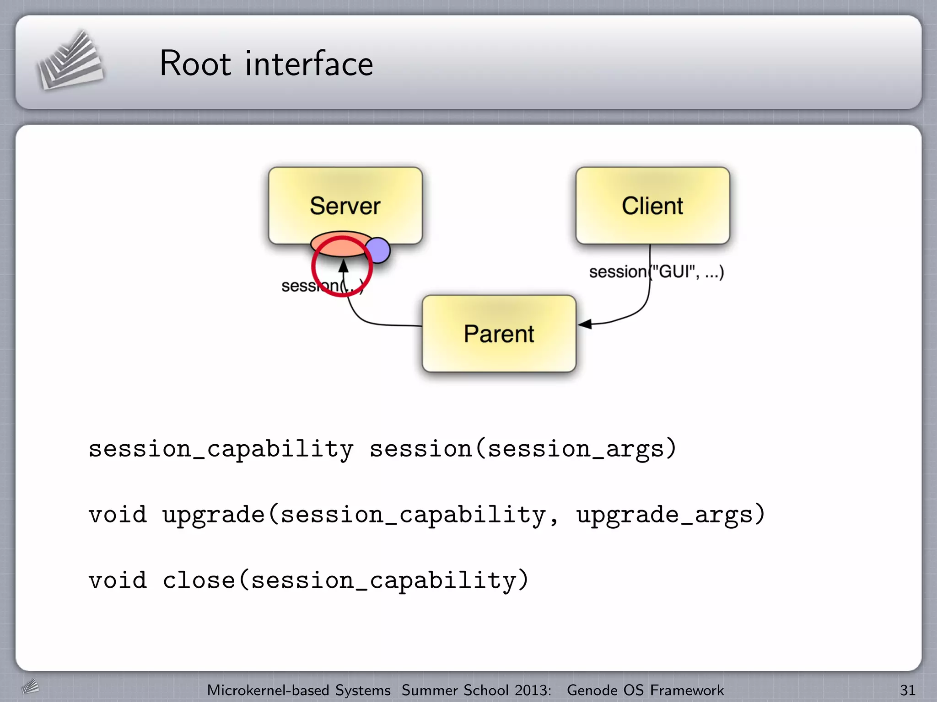Click slide number 31 in footer
The width and height of the screenshot is (937, 702).
point(907,690)
